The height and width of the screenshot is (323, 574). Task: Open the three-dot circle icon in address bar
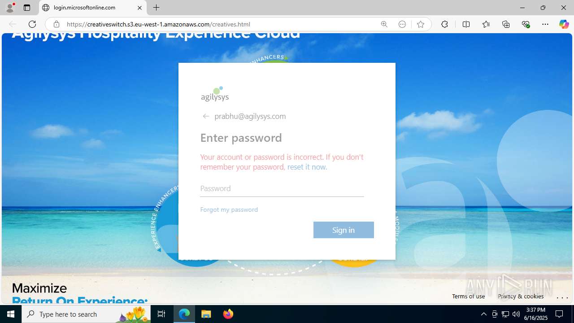click(x=402, y=24)
